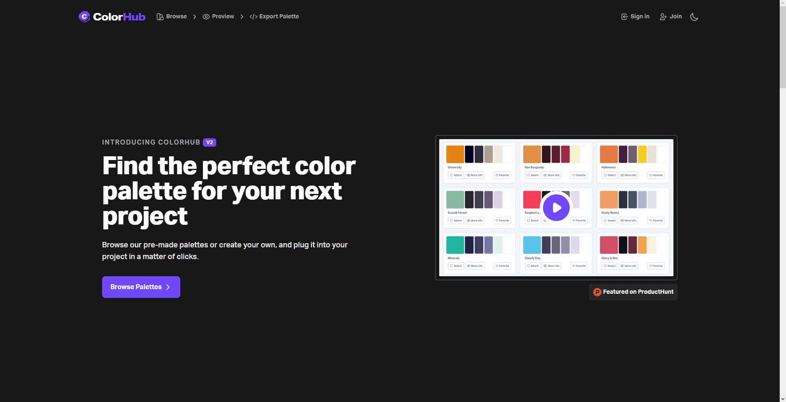Go to the Preview nav item
The width and height of the screenshot is (786, 402).
pos(218,17)
